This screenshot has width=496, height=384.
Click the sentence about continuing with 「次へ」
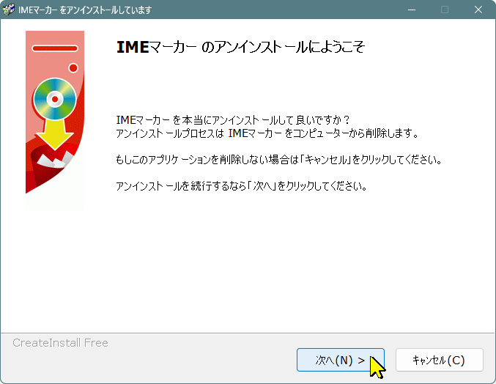(241, 186)
